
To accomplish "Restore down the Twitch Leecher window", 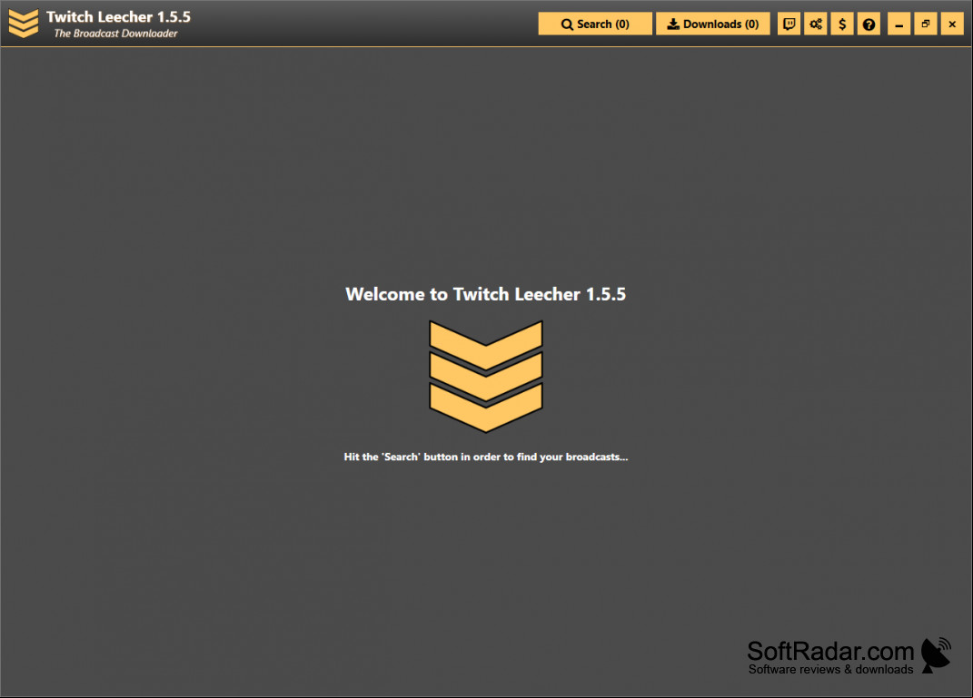I will pos(925,25).
